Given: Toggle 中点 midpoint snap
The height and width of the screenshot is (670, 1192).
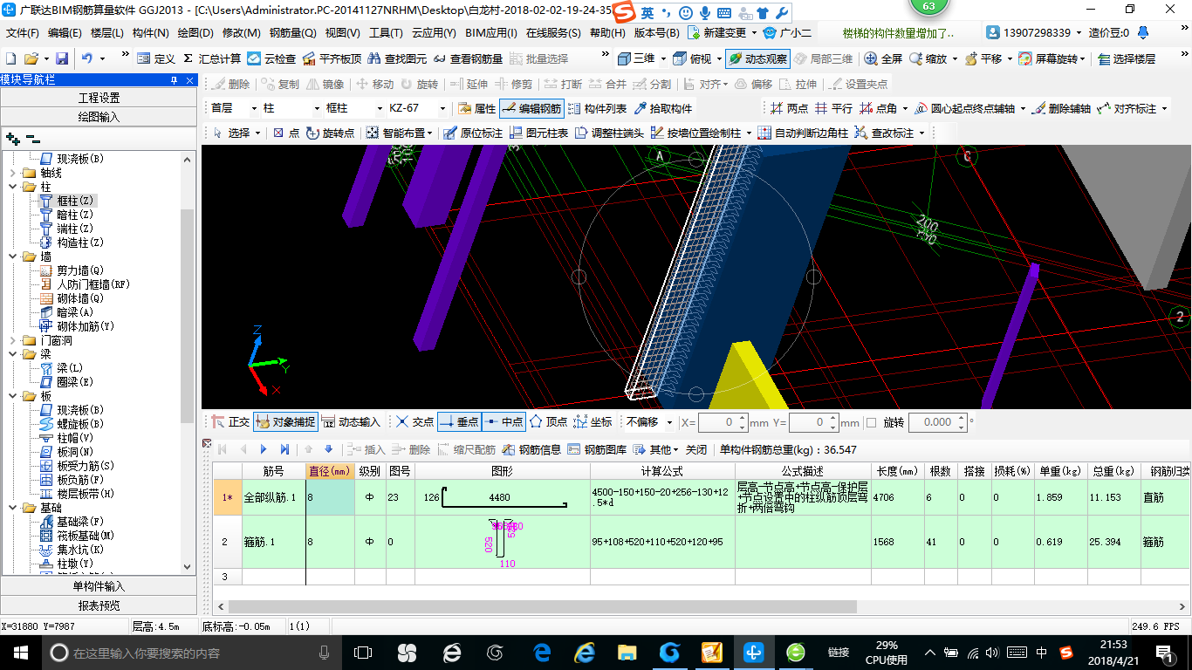Looking at the screenshot, I should pos(504,421).
